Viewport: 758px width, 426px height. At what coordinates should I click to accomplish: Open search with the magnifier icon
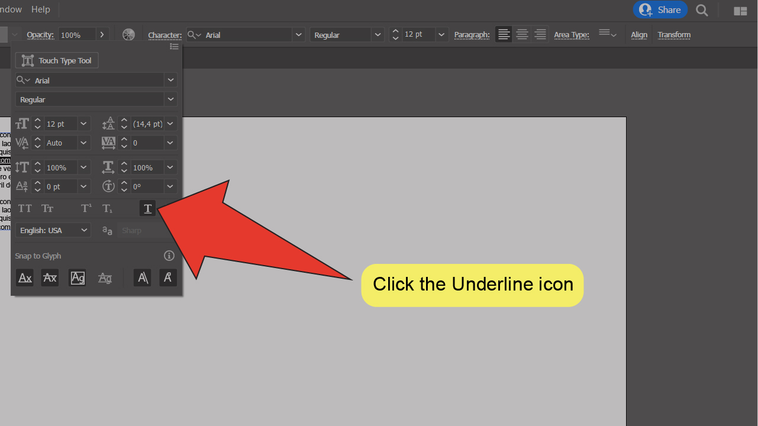coord(702,10)
